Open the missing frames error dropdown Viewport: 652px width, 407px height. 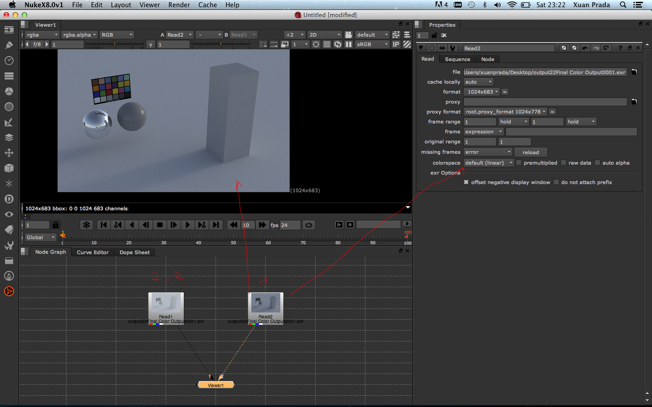click(488, 152)
